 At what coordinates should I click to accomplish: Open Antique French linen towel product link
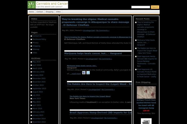point(146,104)
